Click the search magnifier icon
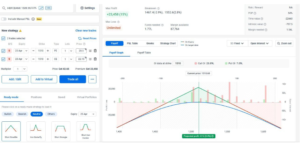The height and width of the screenshot is (146, 302). 4,8
